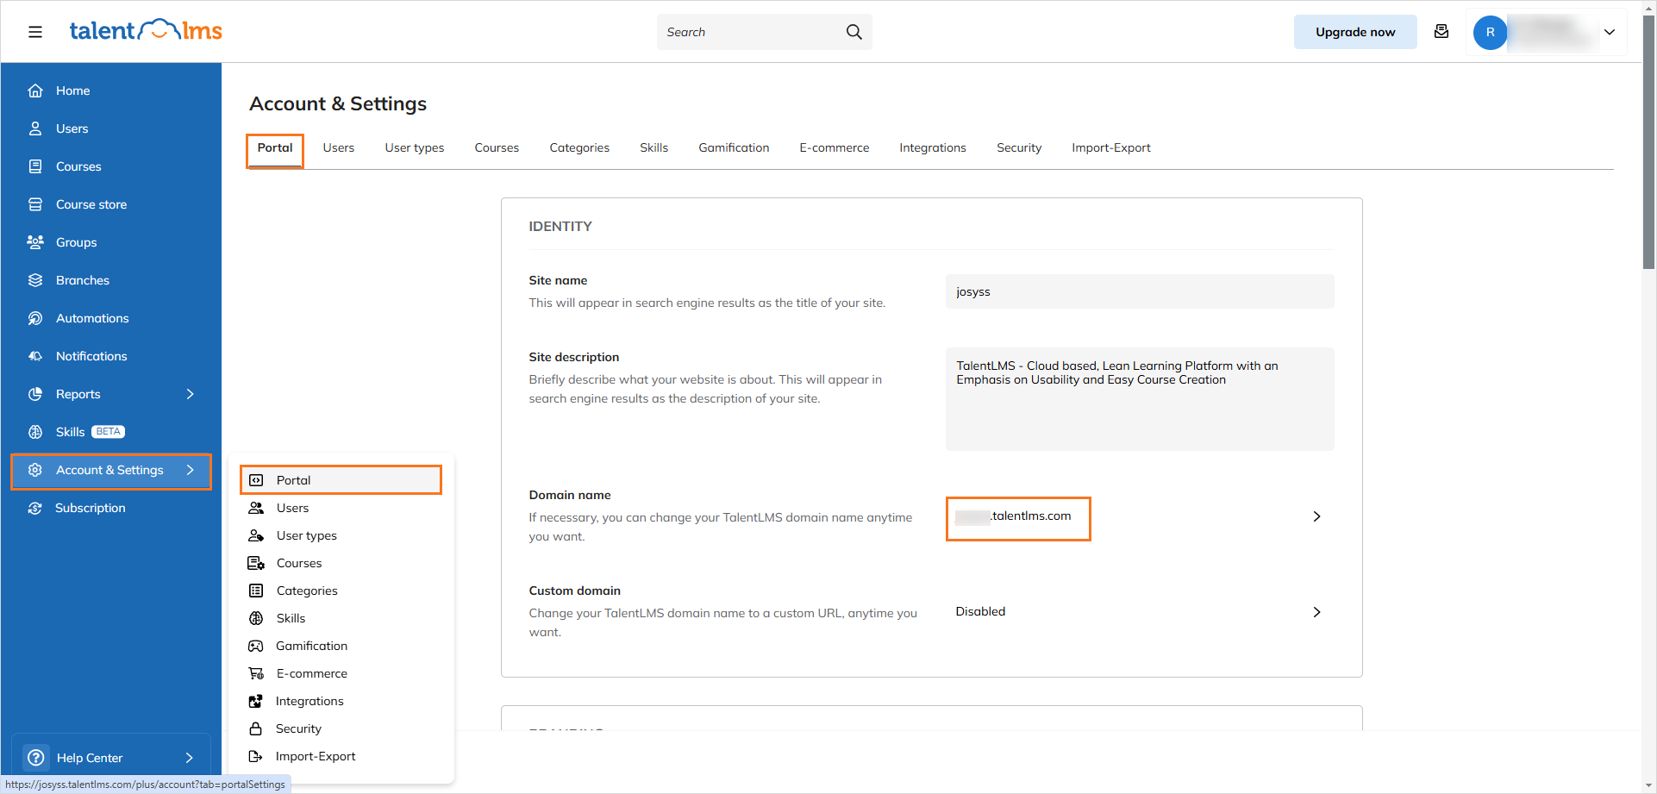Click the Import-Export icon in submenu
1657x794 pixels.
click(x=256, y=756)
